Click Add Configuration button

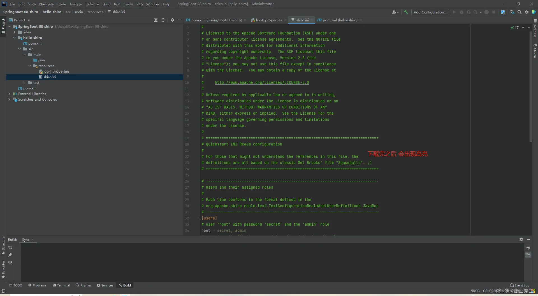pyautogui.click(x=430, y=12)
